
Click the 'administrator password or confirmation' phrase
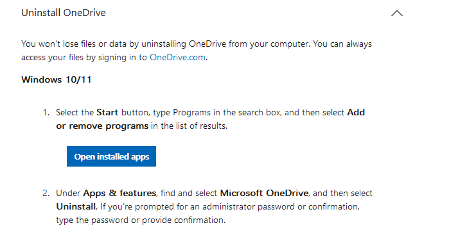tap(280, 207)
